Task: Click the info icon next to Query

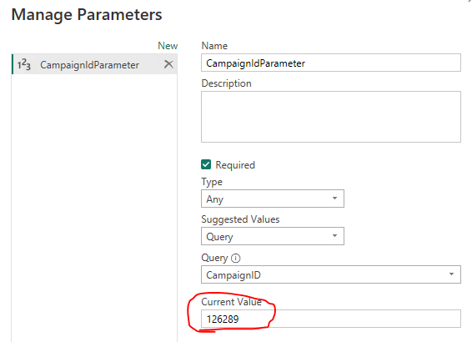Action: [236, 259]
